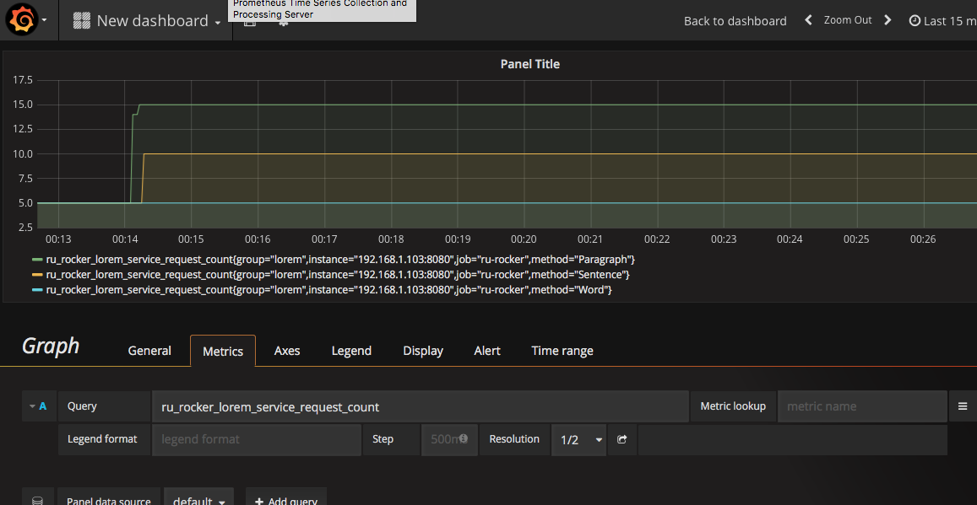The image size is (977, 505).
Task: Switch to the Legend tab
Action: (351, 351)
